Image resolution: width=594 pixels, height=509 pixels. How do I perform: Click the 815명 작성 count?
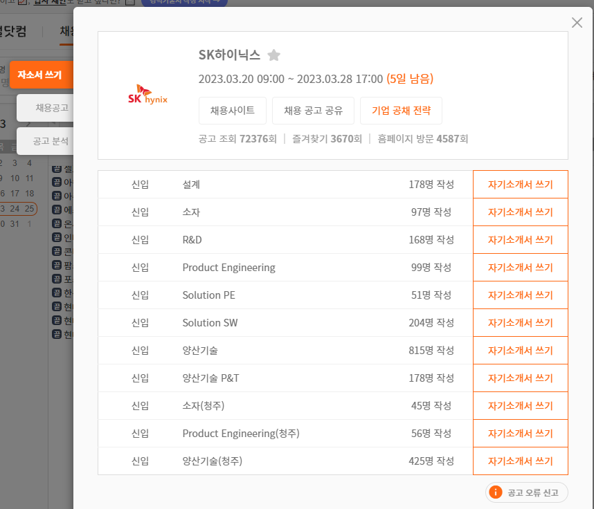431,350
